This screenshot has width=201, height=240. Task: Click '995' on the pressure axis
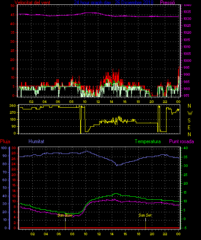(187, 67)
